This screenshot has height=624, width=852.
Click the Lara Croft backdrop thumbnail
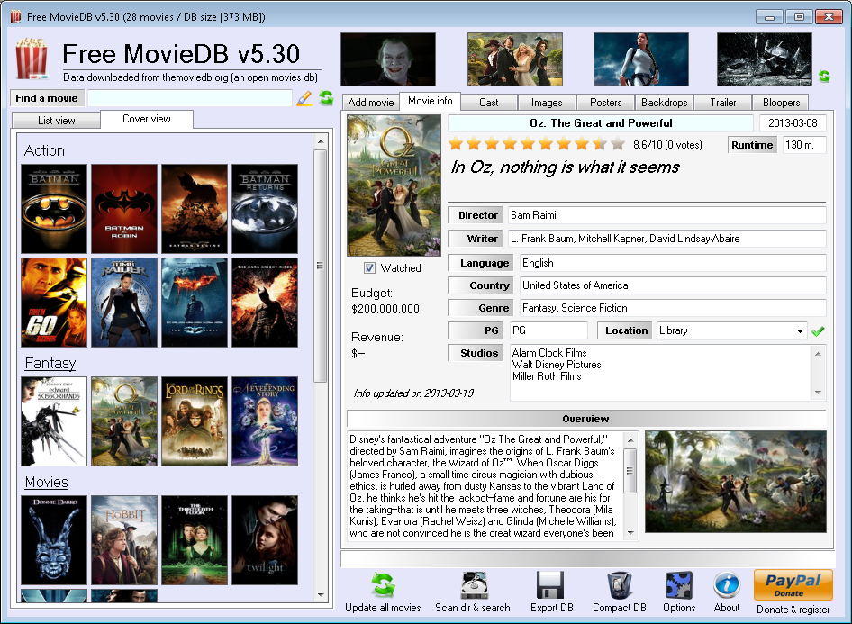pyautogui.click(x=640, y=59)
